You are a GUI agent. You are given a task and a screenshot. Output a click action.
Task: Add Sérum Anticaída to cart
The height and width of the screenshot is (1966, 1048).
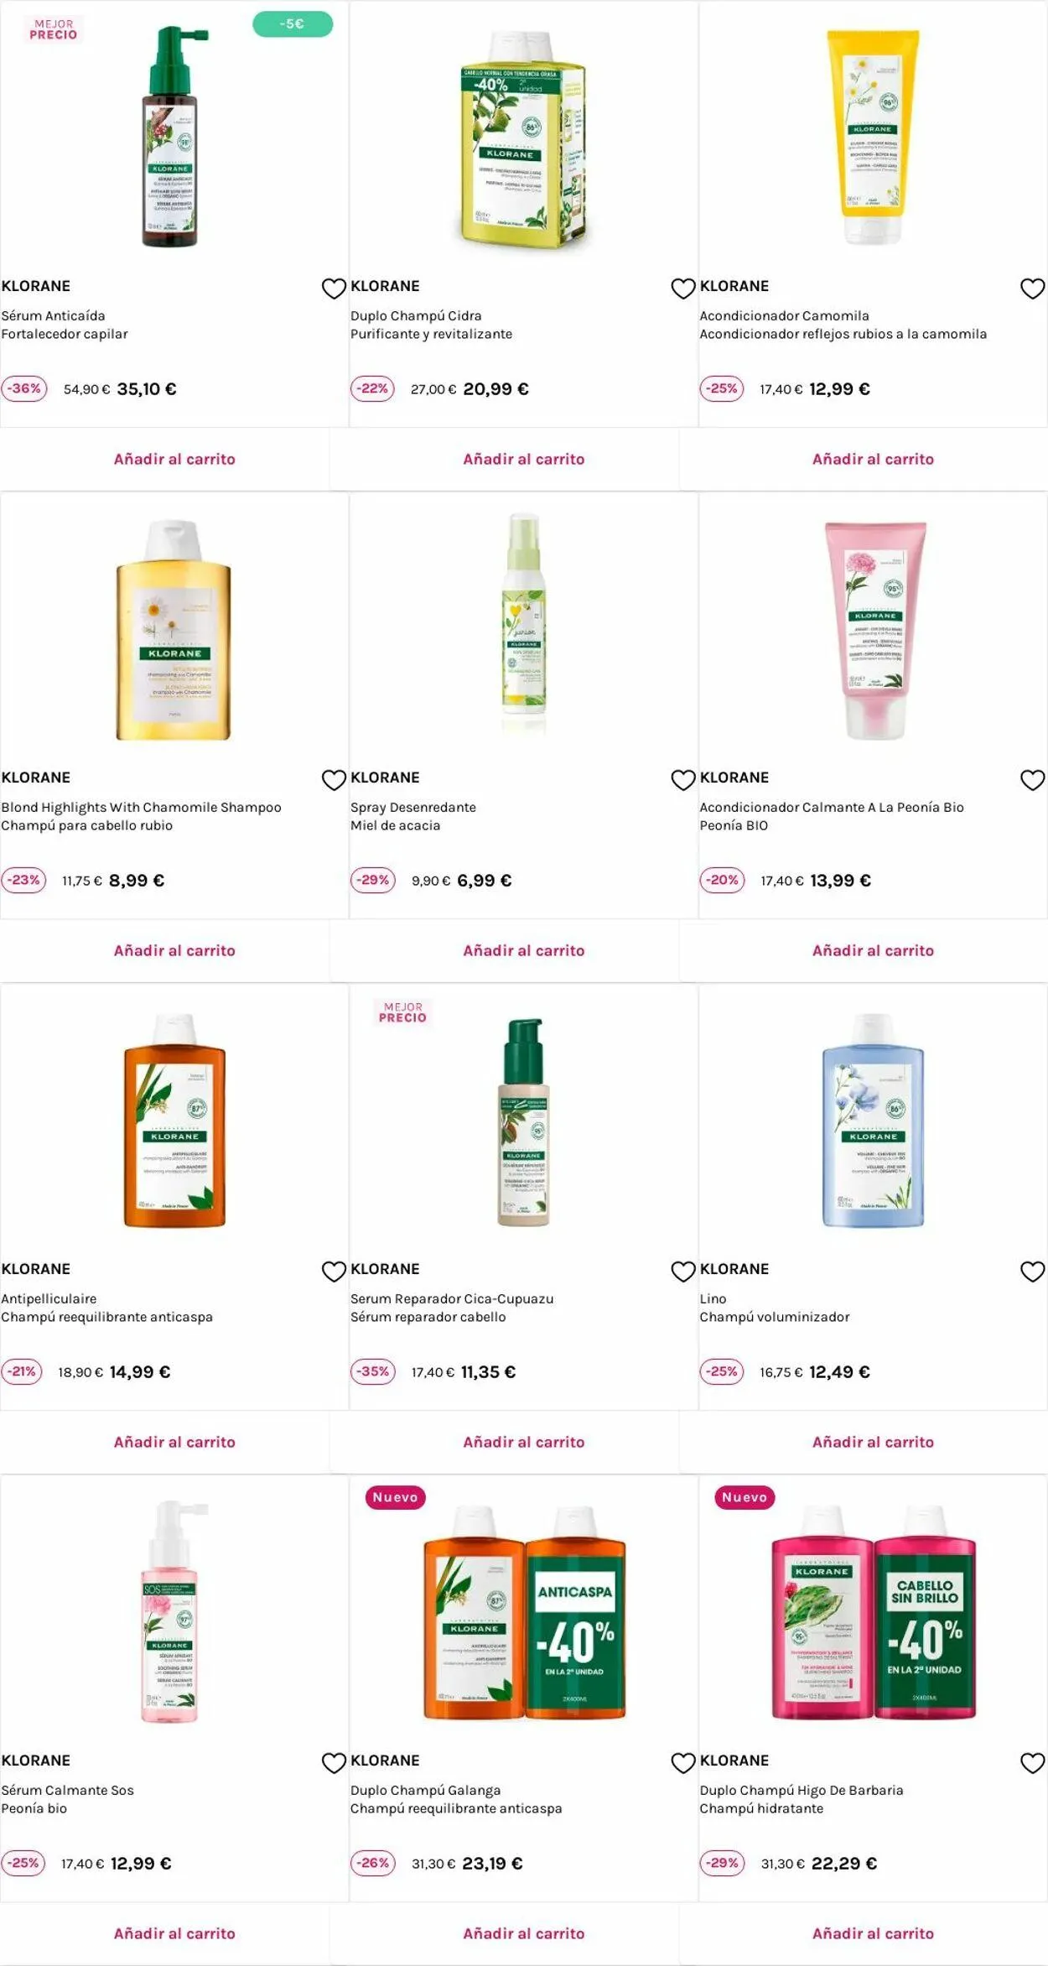174,459
